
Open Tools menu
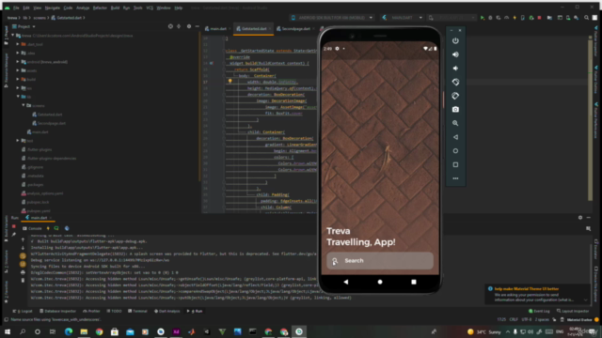[x=138, y=8]
